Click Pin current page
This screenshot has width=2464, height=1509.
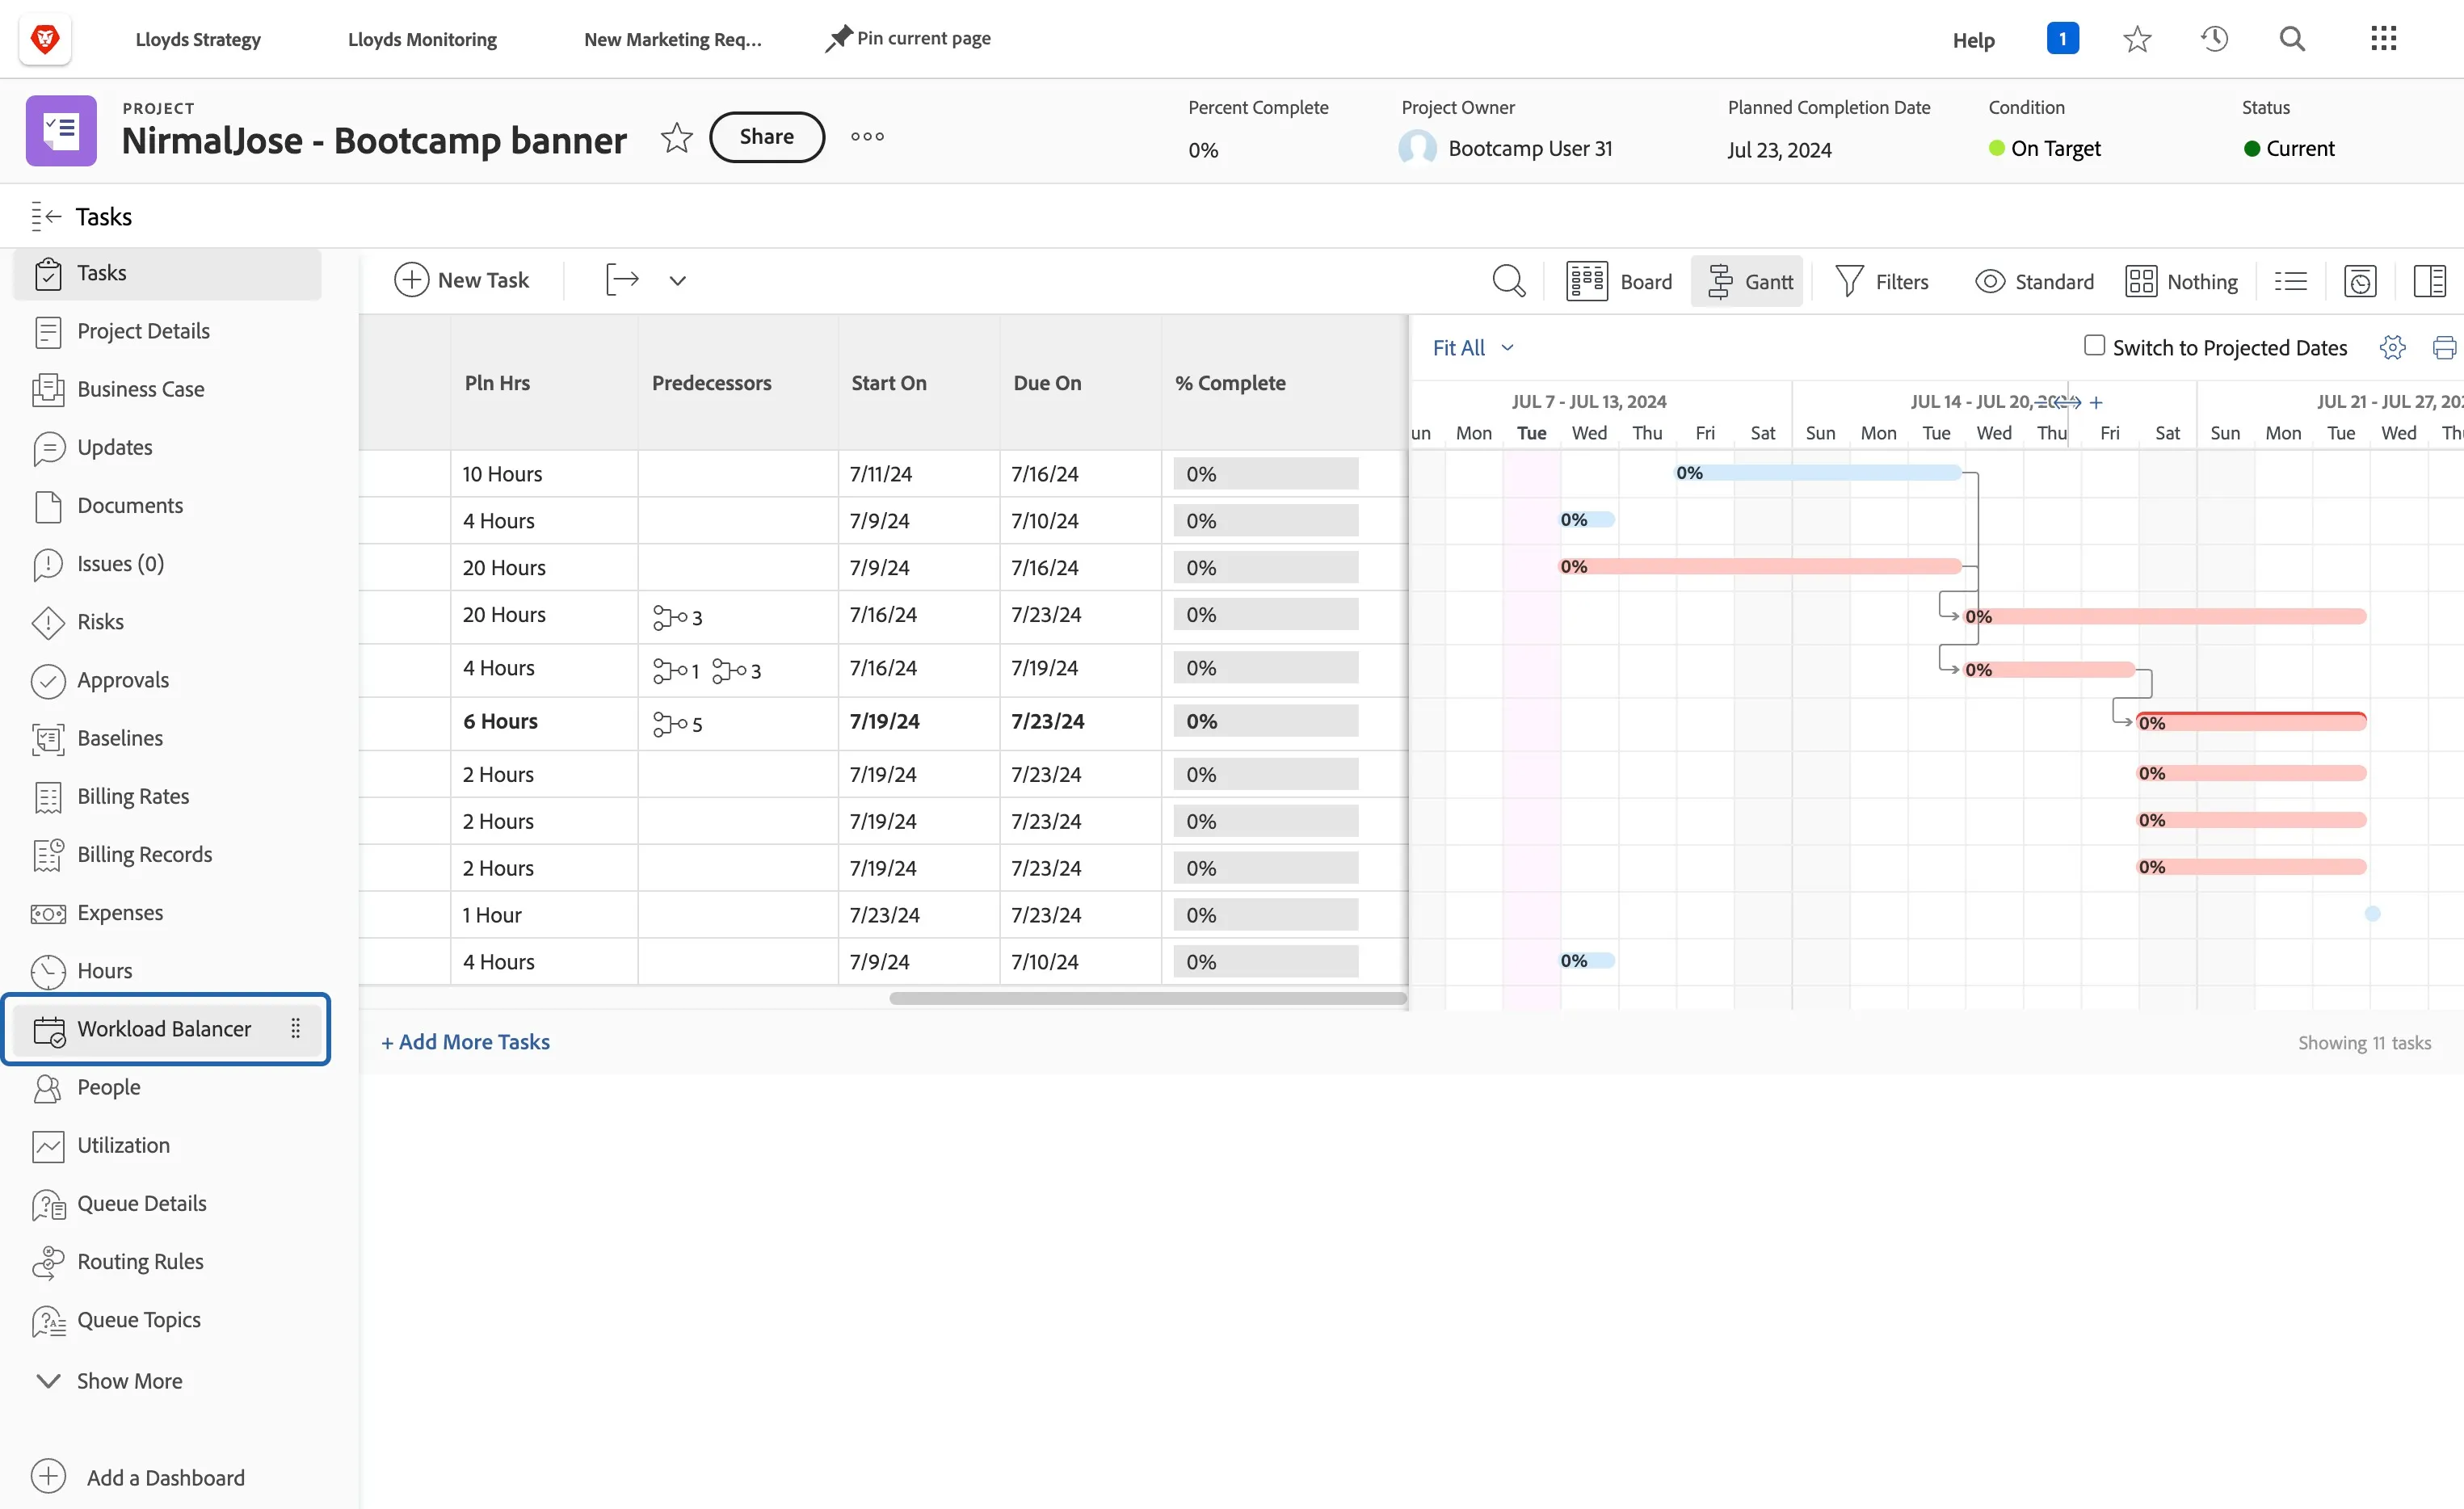click(x=908, y=38)
